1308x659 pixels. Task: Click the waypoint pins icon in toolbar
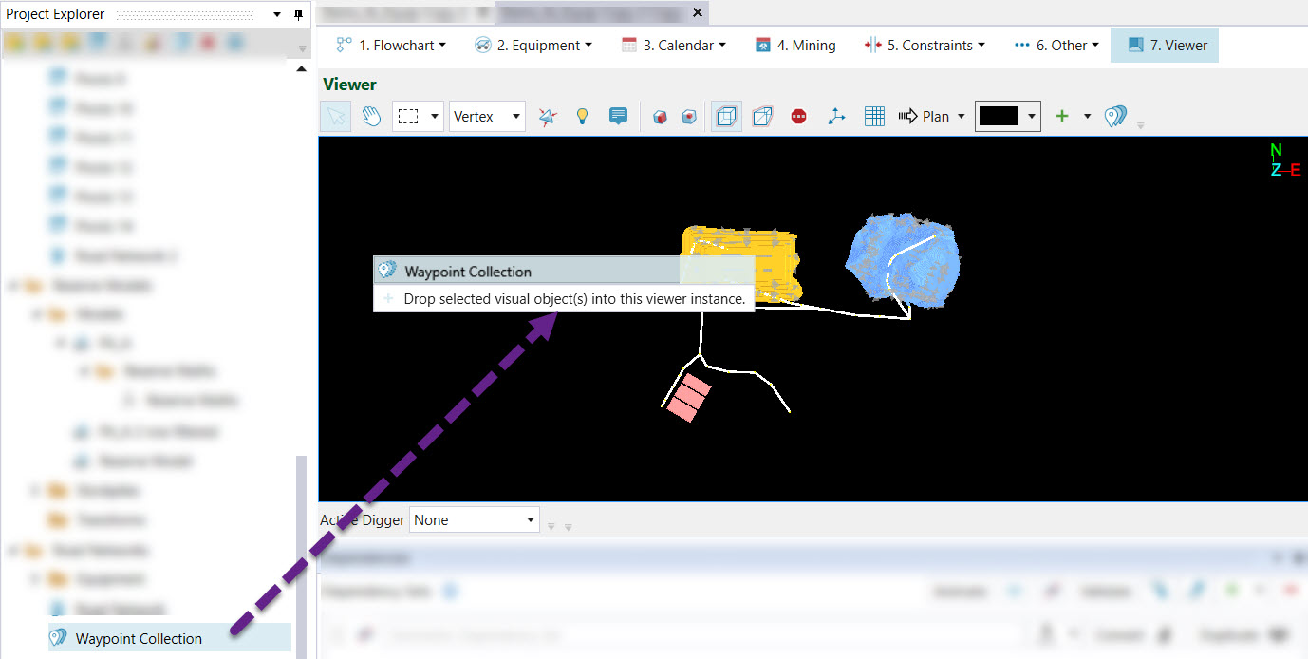point(1115,116)
